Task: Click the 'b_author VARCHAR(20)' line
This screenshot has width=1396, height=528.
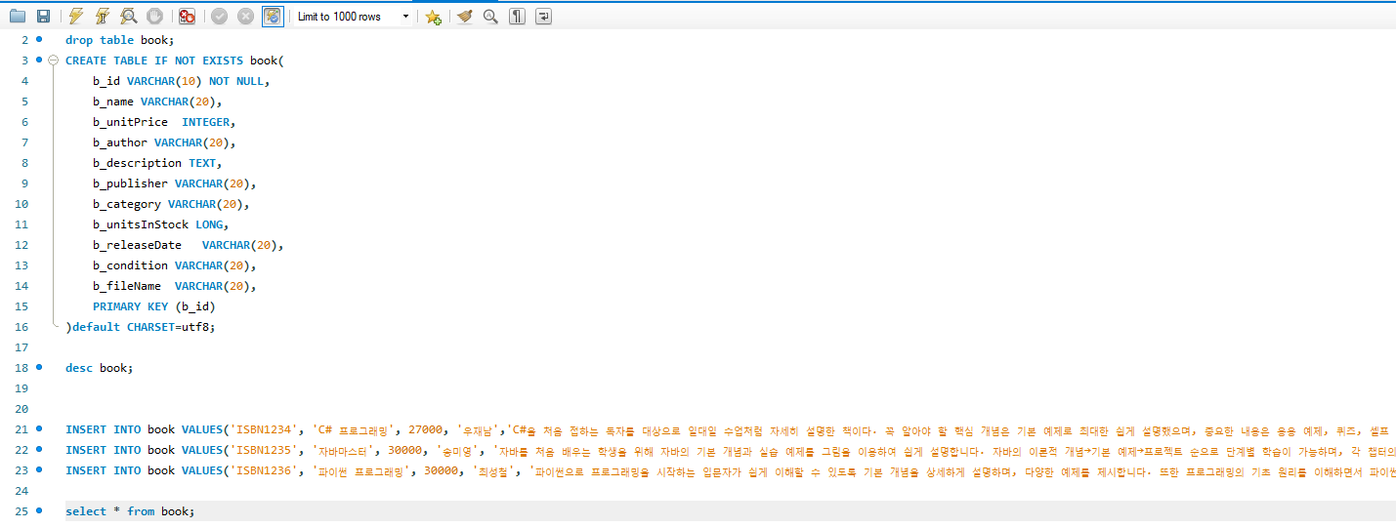Action: tap(164, 142)
